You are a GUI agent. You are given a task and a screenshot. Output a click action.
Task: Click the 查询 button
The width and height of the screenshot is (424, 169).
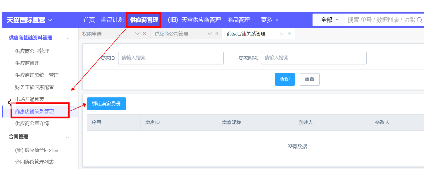285,79
